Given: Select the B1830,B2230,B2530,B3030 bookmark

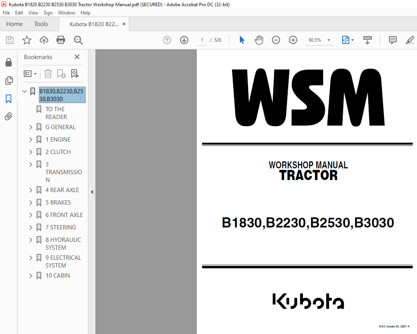Looking at the screenshot, I should click(x=62, y=95).
